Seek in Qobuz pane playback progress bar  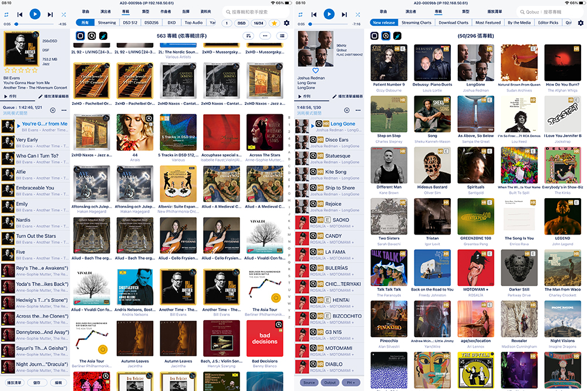pos(329,24)
